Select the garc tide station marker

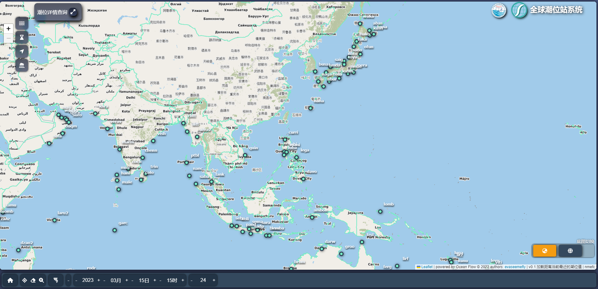pyautogui.click(x=115, y=230)
